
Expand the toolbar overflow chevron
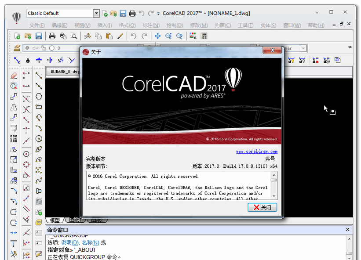coord(350,47)
